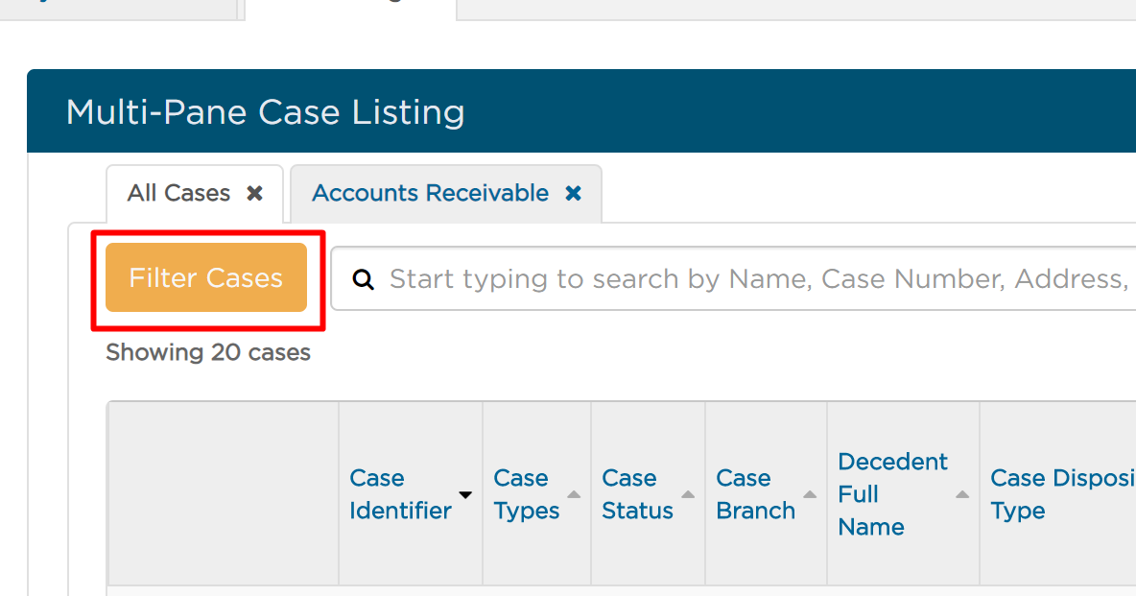Click the Case Branch column header
Screen dimensions: 1136x596
click(x=756, y=494)
